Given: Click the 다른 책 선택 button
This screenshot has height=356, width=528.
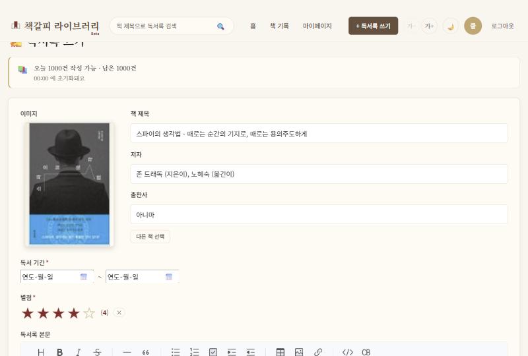Looking at the screenshot, I should [x=150, y=237].
